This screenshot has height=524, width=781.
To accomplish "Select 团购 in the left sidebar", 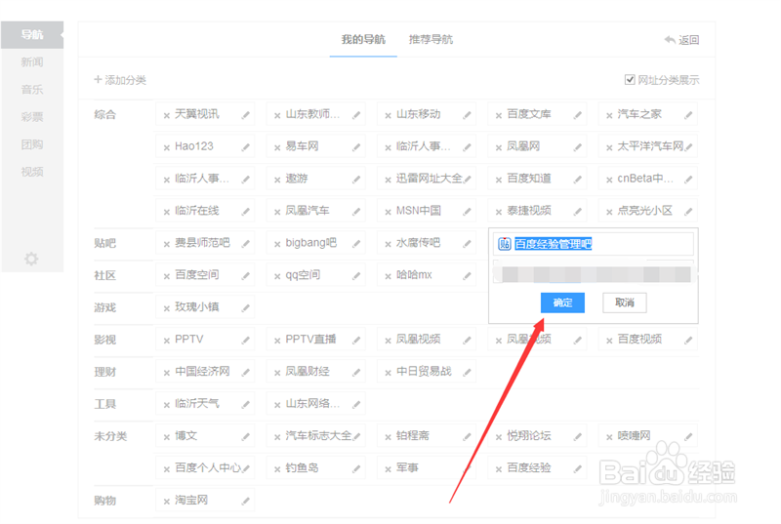I will [x=32, y=144].
